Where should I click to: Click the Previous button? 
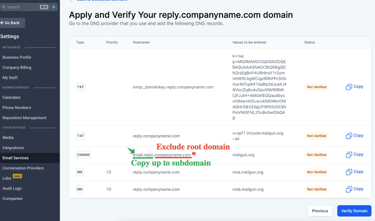click(320, 211)
